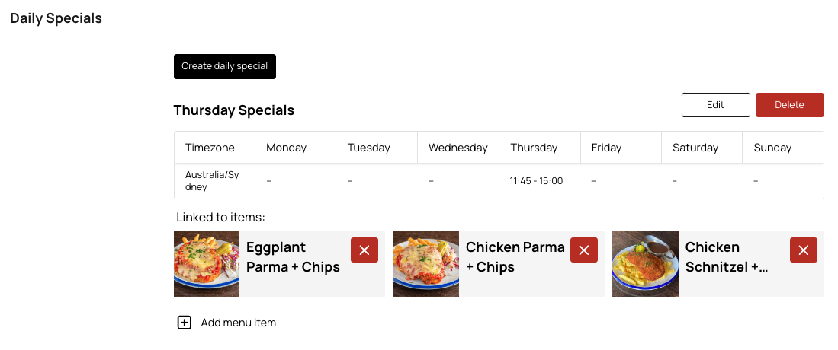Click the Eggplant Parma + Chips item name

[x=293, y=257]
